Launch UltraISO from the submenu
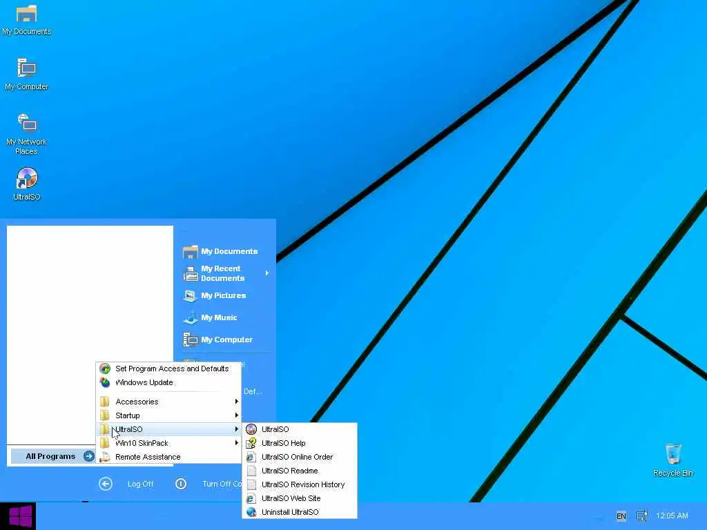The height and width of the screenshot is (530, 707). click(x=300, y=429)
